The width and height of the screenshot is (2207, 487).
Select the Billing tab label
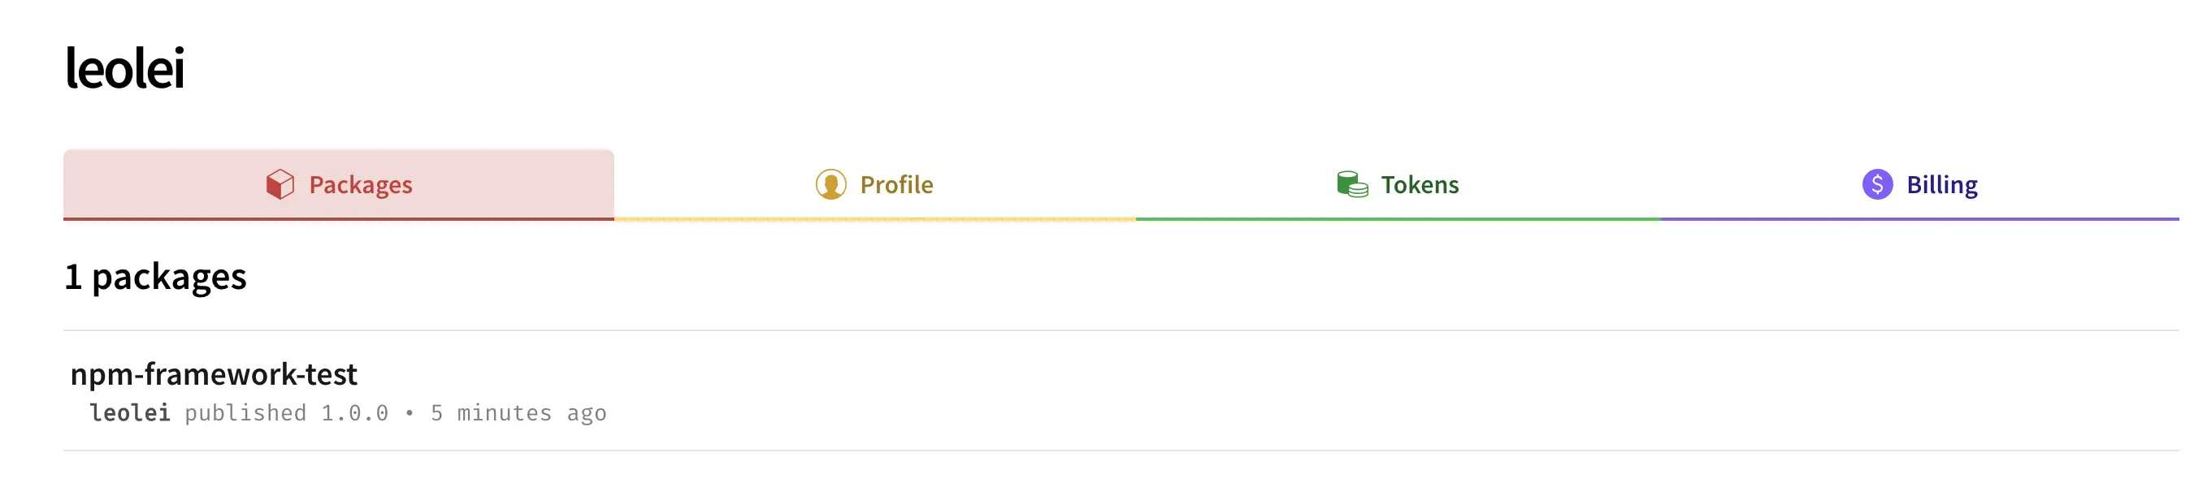point(1941,185)
